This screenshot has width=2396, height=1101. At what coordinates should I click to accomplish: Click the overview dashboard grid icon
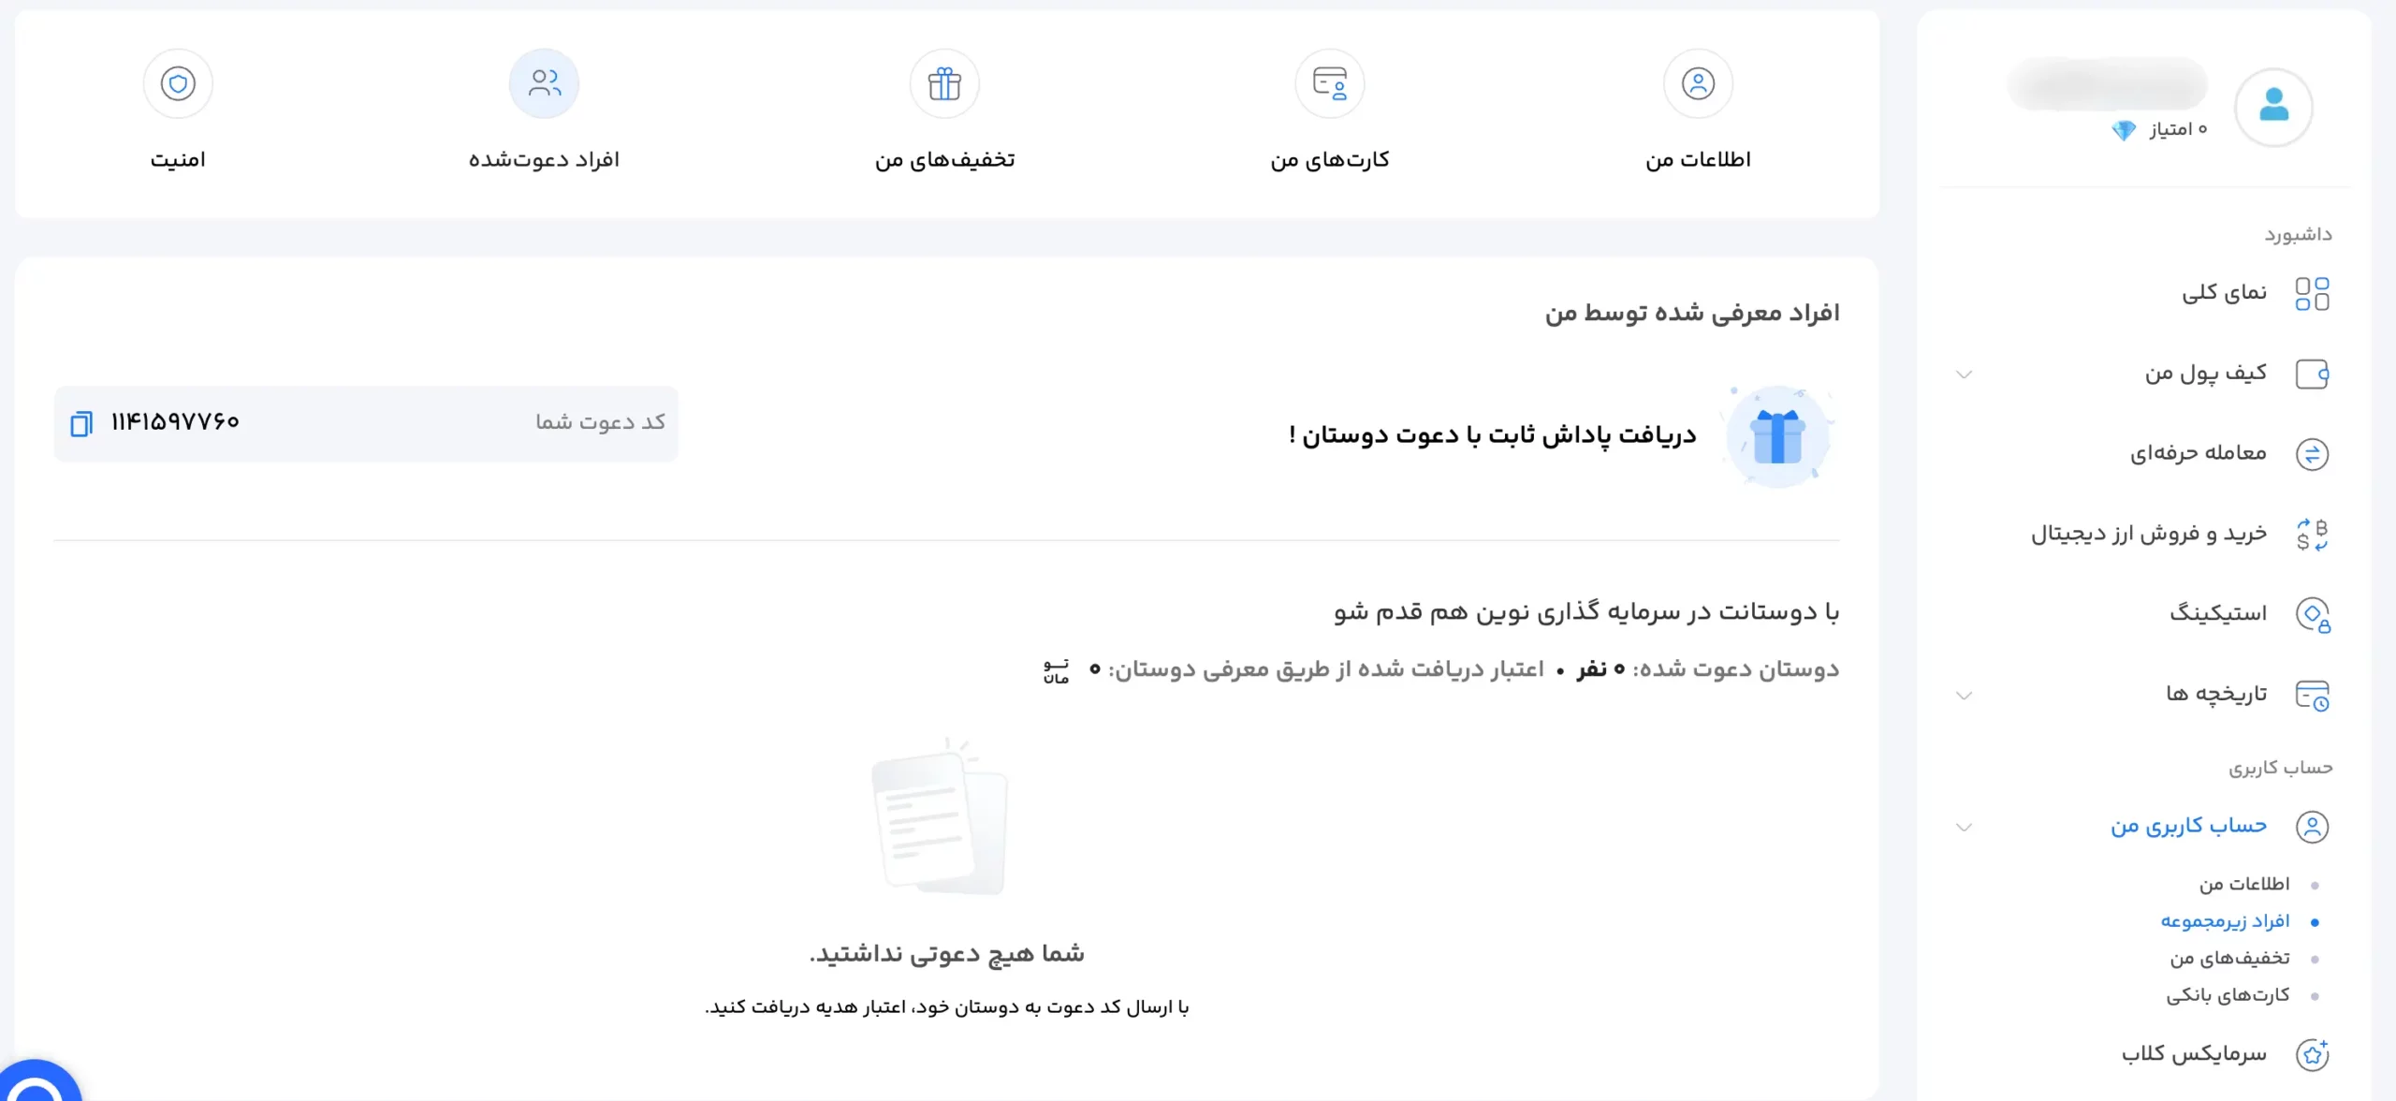(2312, 294)
